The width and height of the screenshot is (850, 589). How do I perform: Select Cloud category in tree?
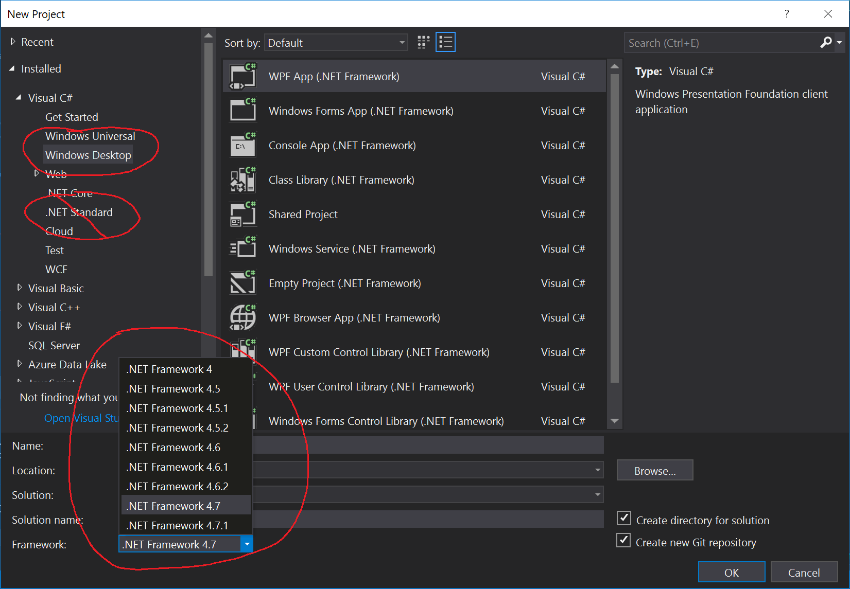point(59,231)
